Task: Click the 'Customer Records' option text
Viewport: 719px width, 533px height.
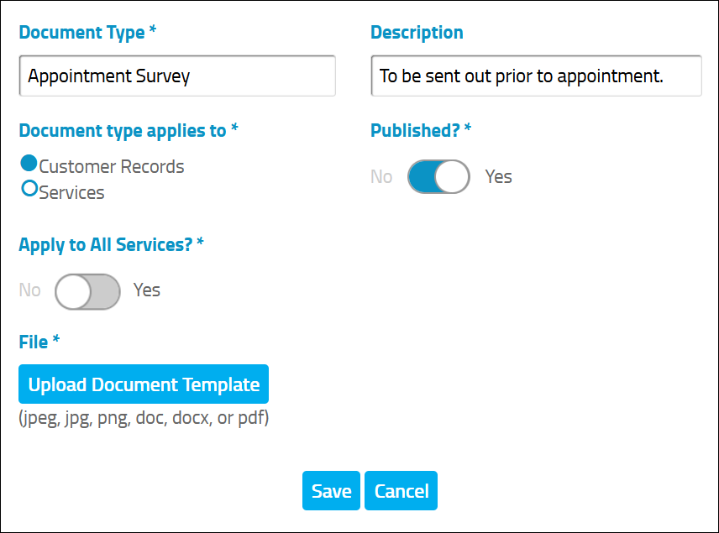Action: 112,166
